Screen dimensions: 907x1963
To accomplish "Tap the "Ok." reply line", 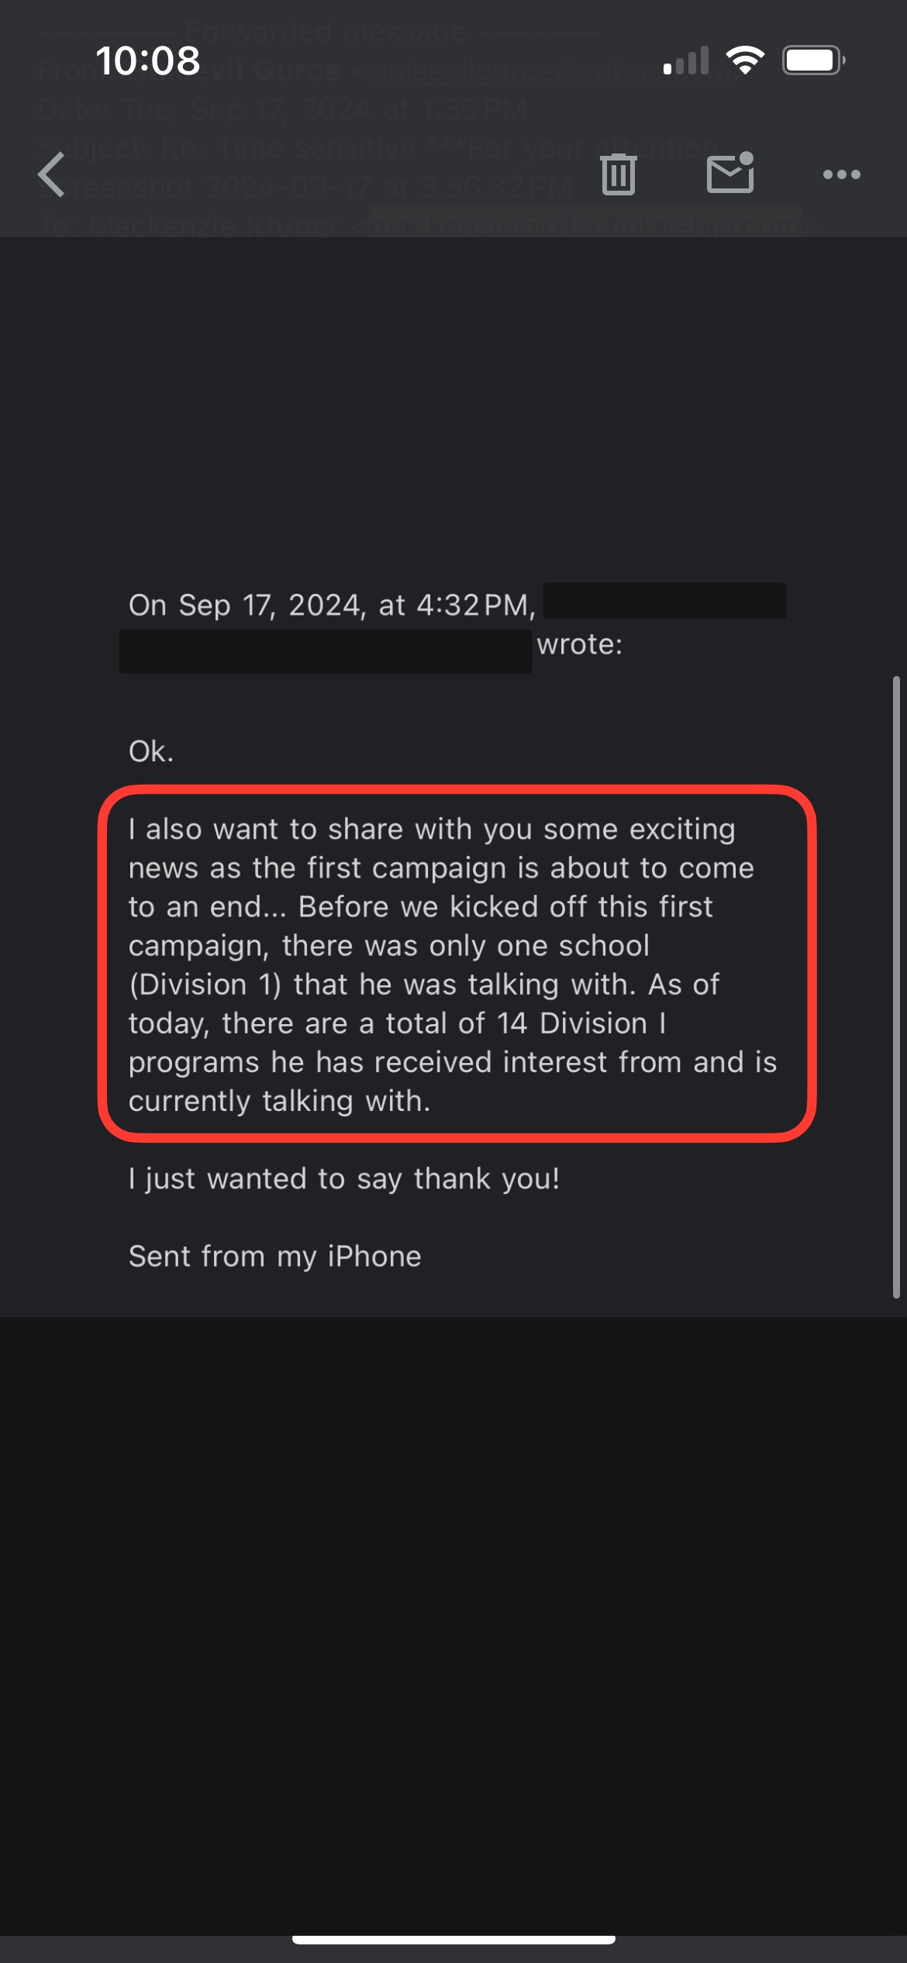I will 151,751.
